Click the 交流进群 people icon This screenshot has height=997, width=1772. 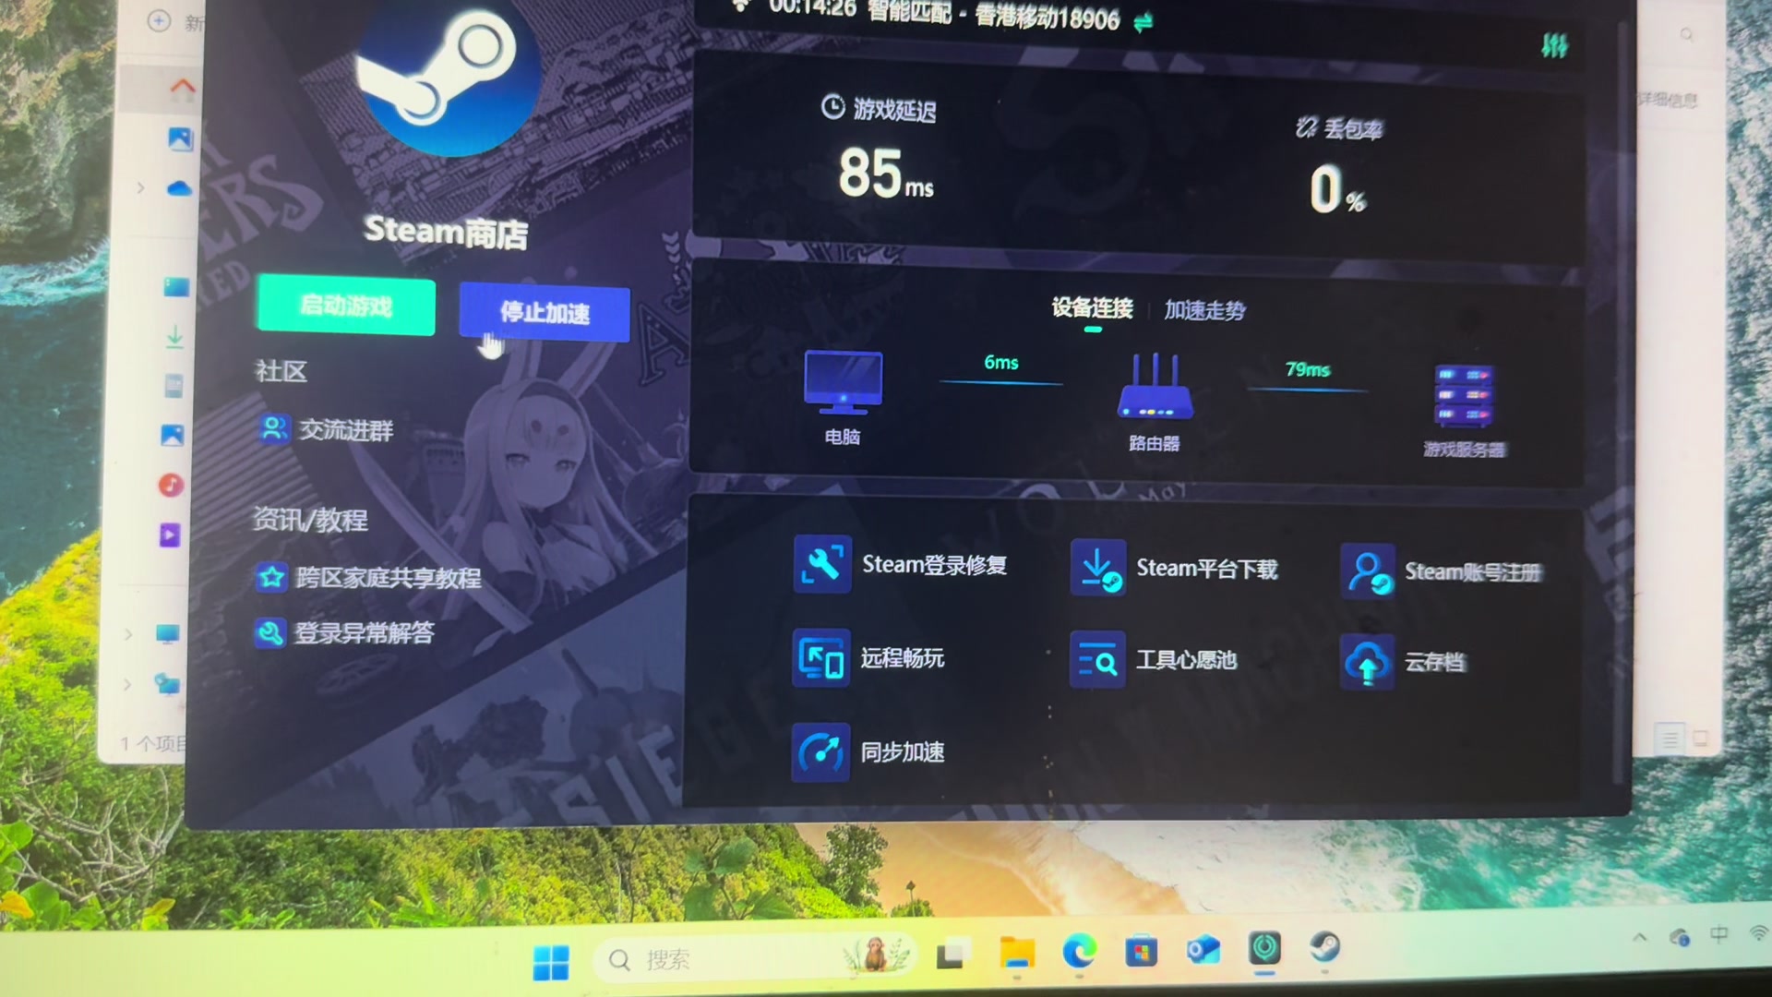[273, 428]
